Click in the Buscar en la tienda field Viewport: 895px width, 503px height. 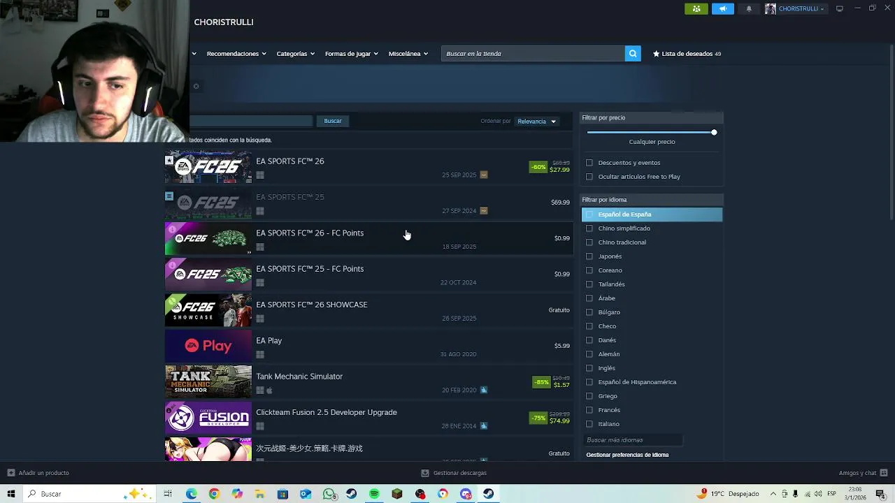coord(533,54)
